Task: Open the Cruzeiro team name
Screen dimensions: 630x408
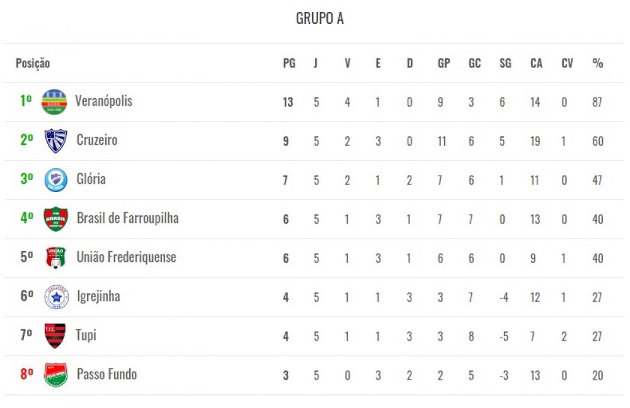Action: (97, 140)
